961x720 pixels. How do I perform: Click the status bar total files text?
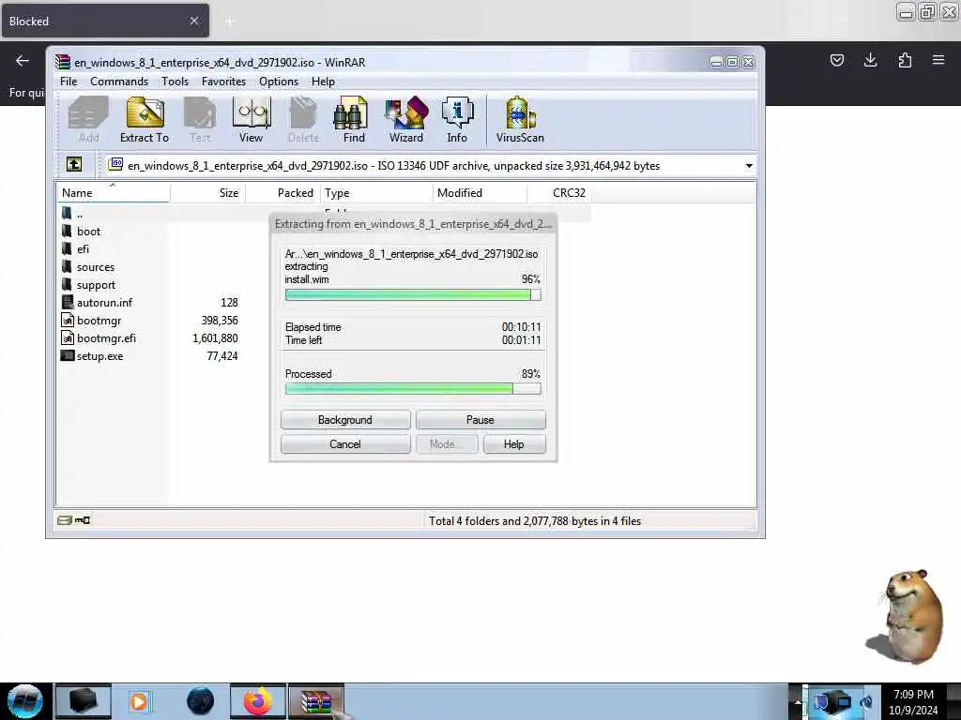[535, 521]
